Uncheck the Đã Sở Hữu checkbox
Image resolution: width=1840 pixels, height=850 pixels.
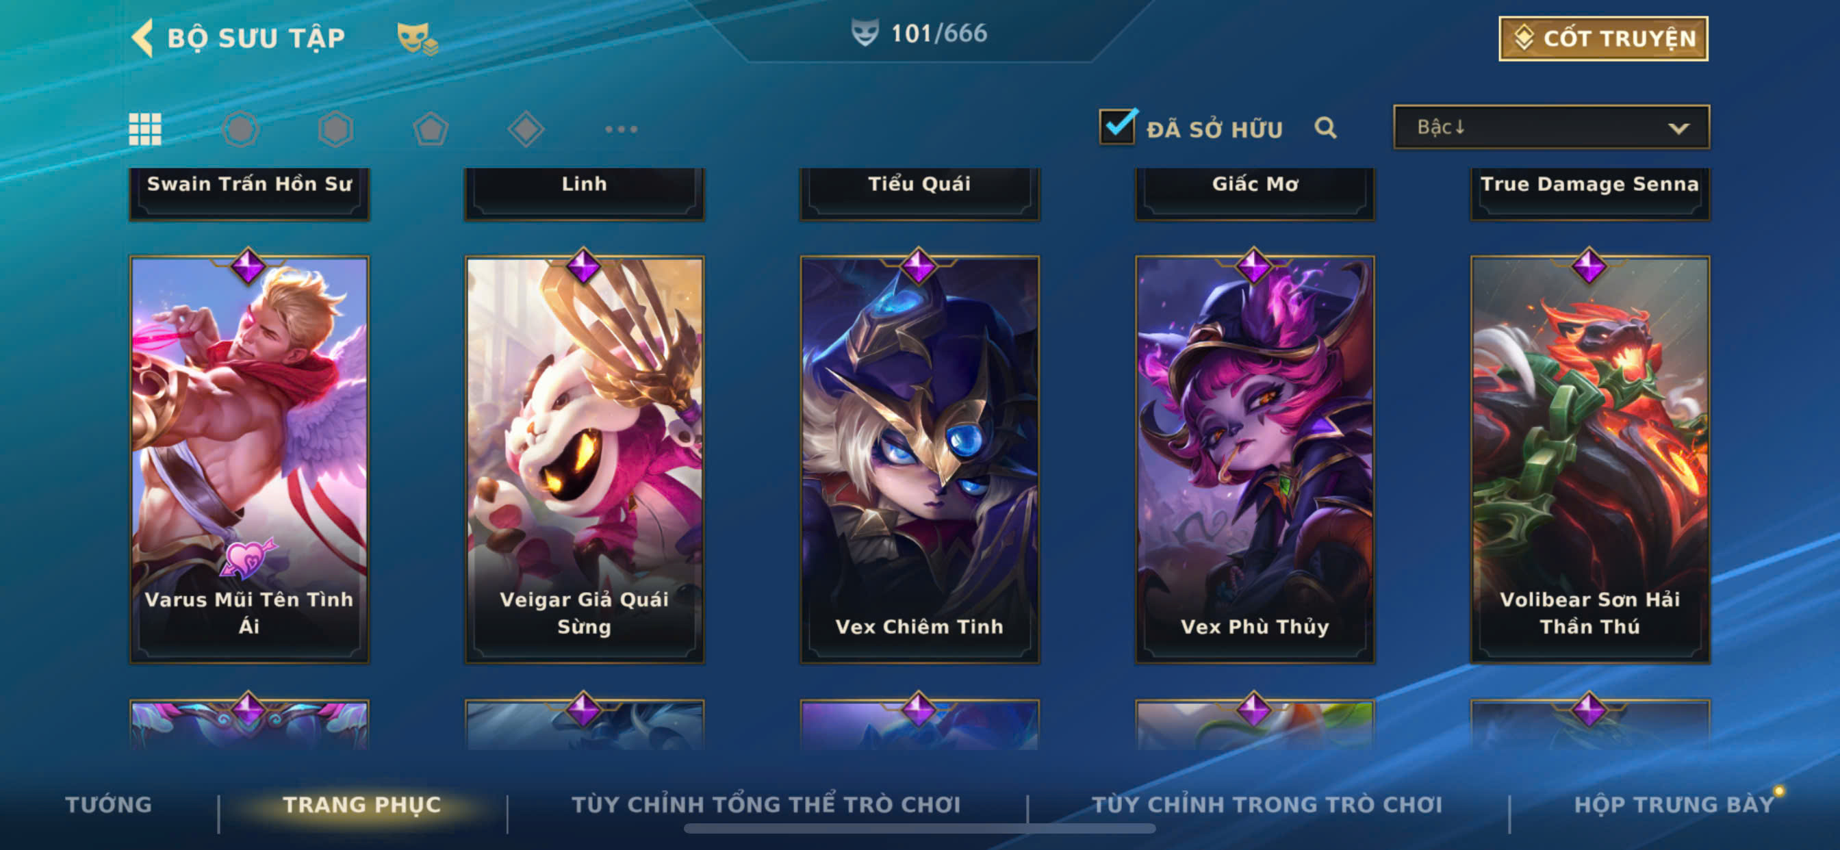click(x=1117, y=127)
